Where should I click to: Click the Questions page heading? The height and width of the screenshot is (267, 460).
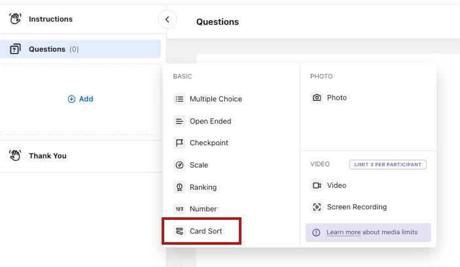point(217,22)
